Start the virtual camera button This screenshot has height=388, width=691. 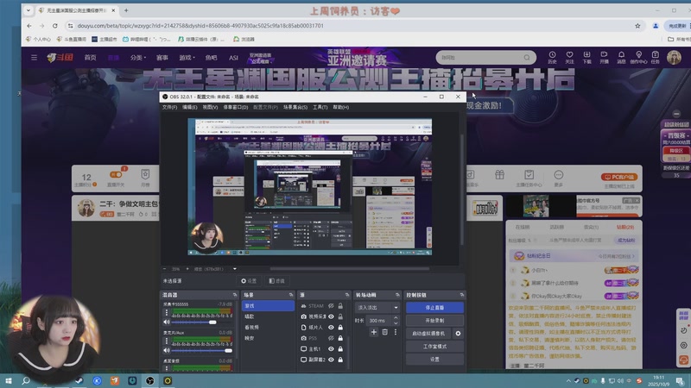[428, 334]
